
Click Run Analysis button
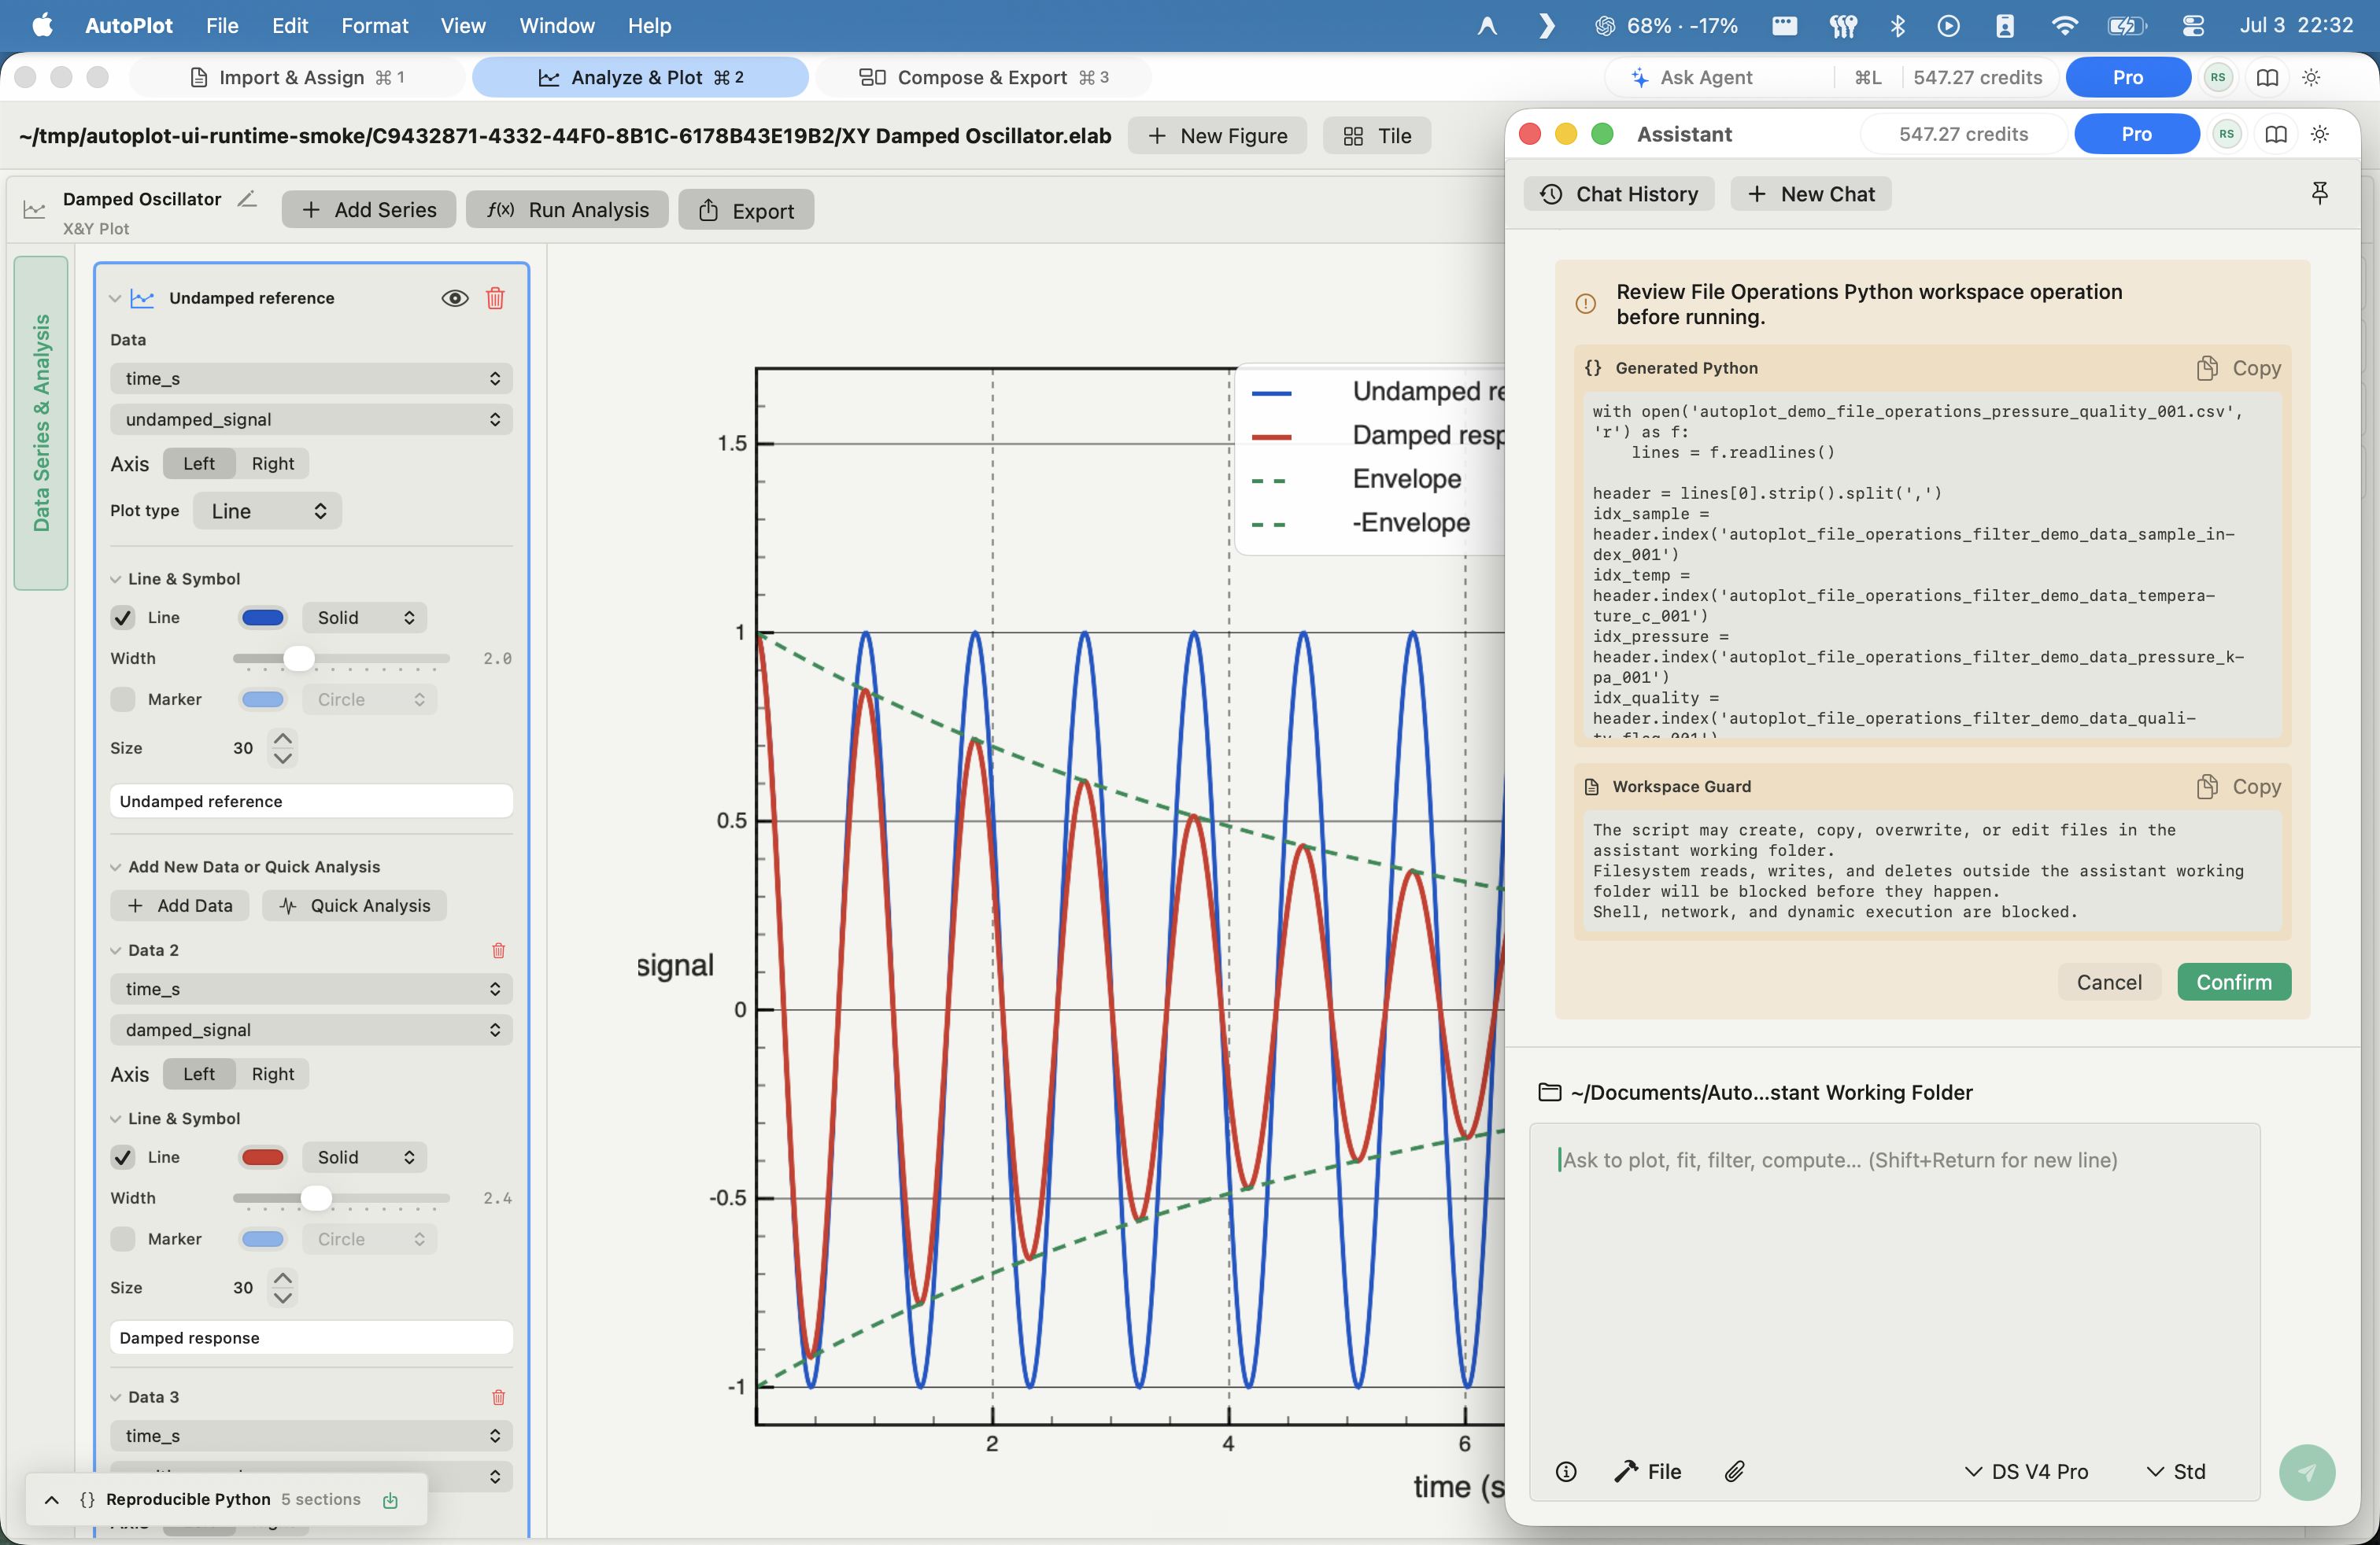point(567,210)
